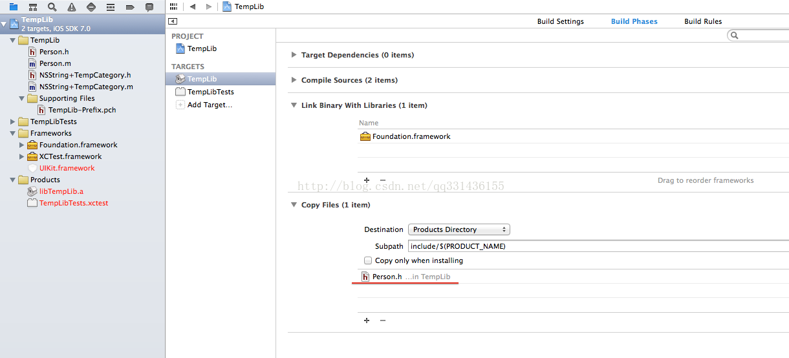Open the Breakpoint navigator

coord(130,7)
